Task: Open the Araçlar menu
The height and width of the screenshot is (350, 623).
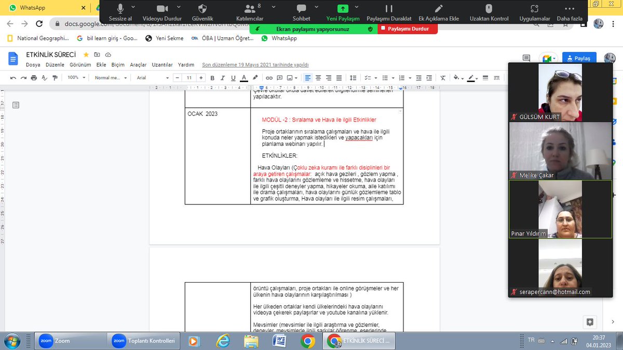Action: tap(138, 65)
